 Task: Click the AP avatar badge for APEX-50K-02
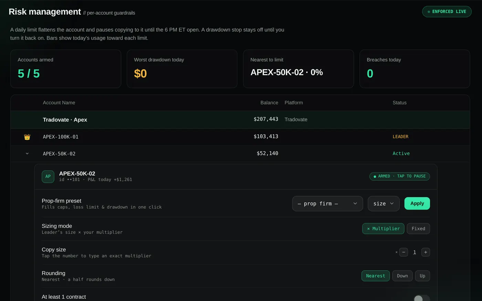click(x=48, y=176)
